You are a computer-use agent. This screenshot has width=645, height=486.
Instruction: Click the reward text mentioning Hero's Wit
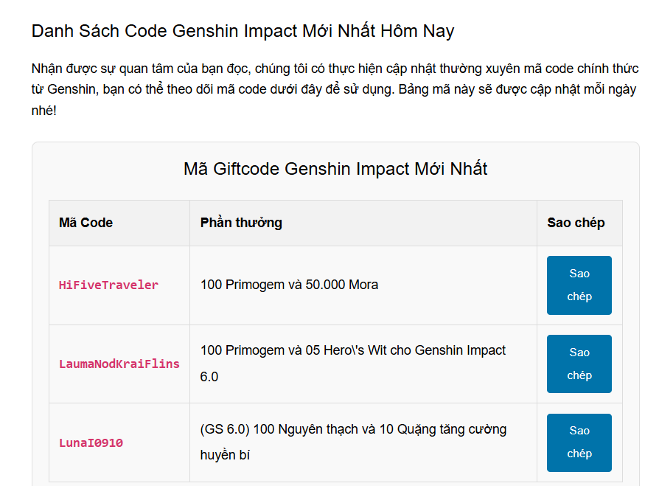click(353, 351)
